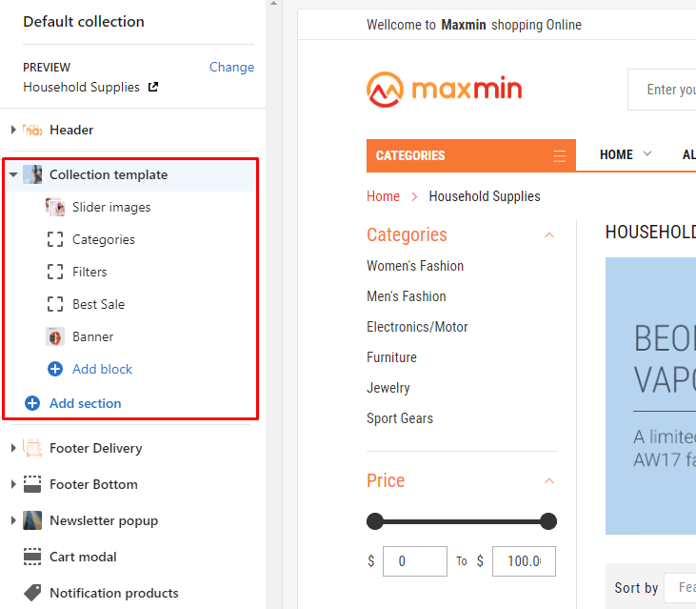Screen dimensions: 696x609
Task: Collapse the Categories sidebar list
Action: tap(548, 235)
